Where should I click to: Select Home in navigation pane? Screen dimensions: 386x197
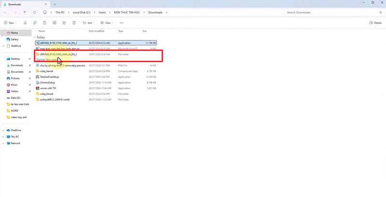click(16, 33)
